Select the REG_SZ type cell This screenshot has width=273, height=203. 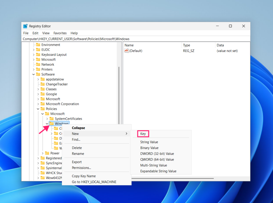pyautogui.click(x=188, y=51)
